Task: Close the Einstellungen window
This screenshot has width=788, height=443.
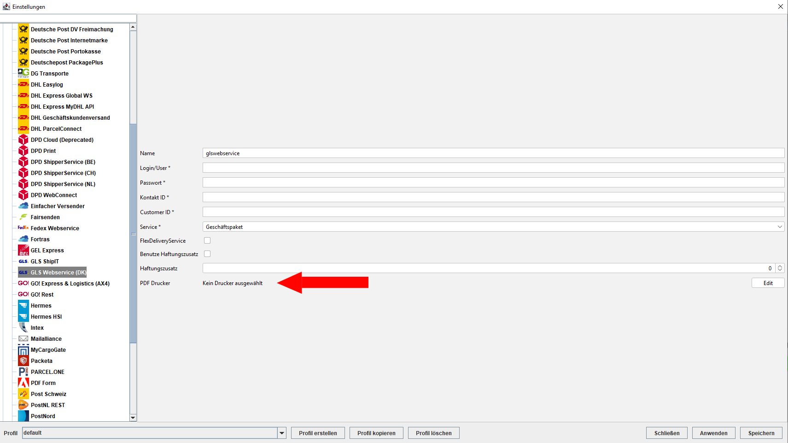Action: [780, 6]
